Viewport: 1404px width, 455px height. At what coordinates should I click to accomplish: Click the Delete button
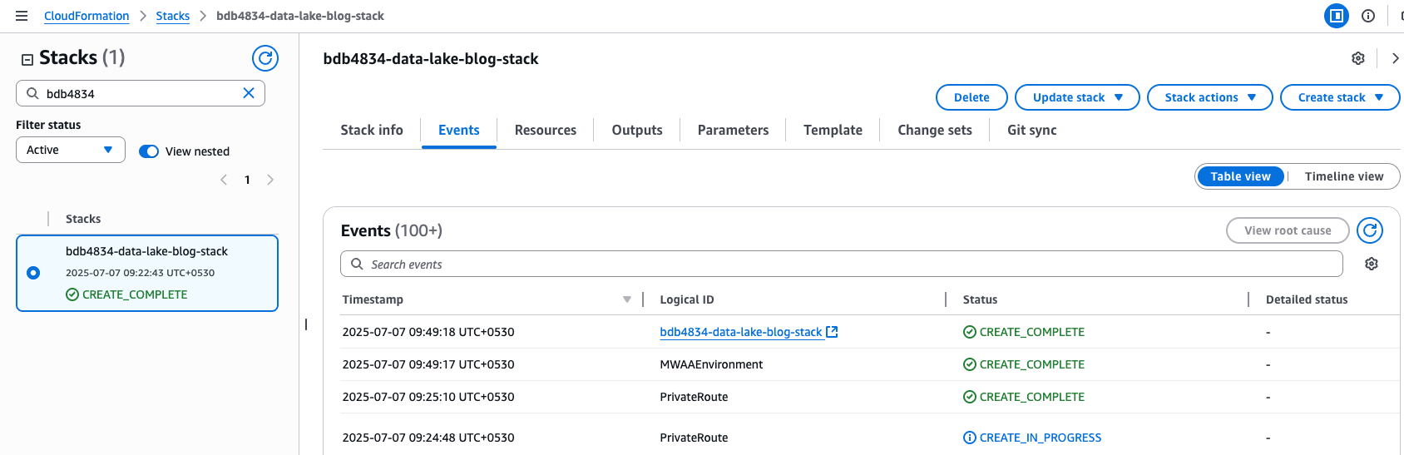pyautogui.click(x=971, y=97)
